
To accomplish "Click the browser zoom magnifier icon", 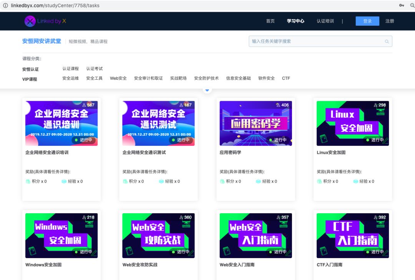I will (x=412, y=5).
